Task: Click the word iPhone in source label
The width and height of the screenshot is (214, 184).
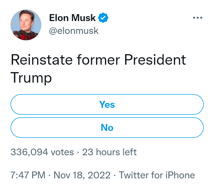Action: pos(180,175)
